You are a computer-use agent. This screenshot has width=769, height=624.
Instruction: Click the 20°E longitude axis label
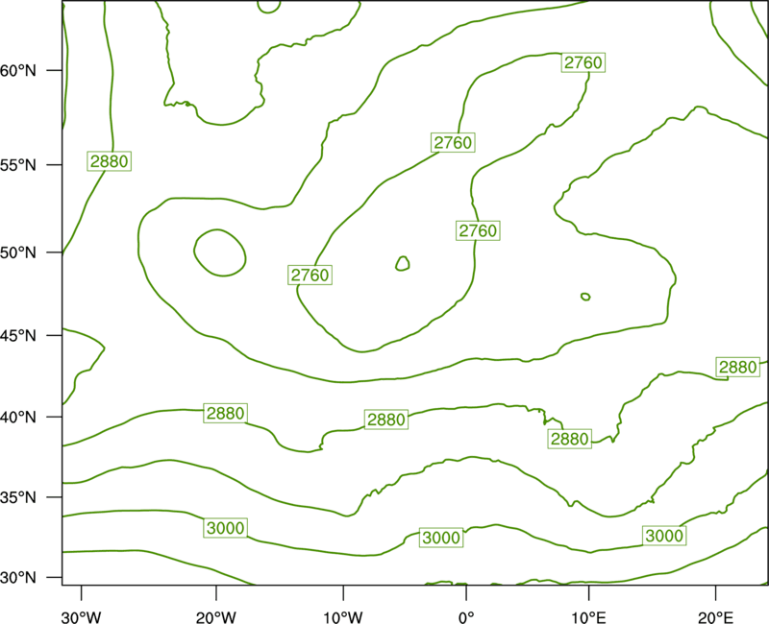click(x=715, y=617)
